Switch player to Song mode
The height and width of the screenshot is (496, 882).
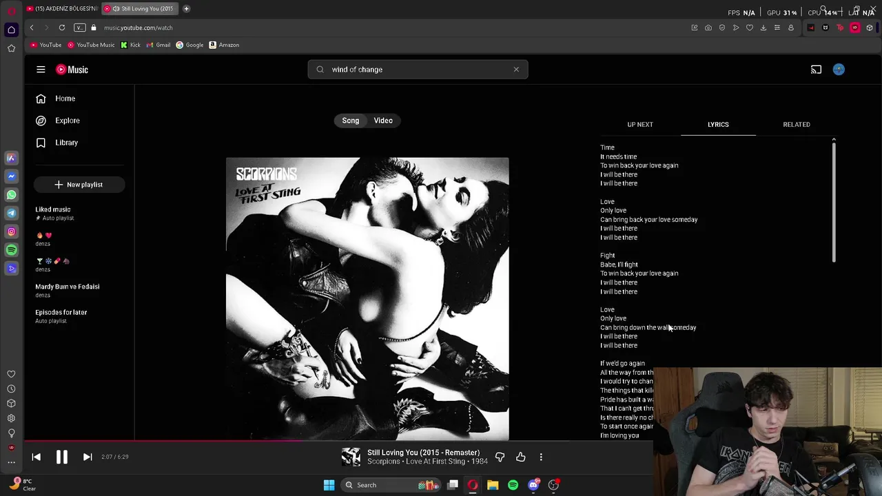pyautogui.click(x=351, y=121)
